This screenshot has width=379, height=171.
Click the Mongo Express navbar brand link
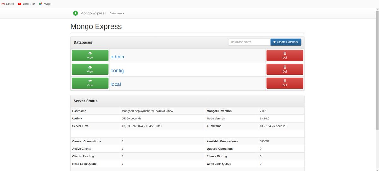(x=93, y=13)
